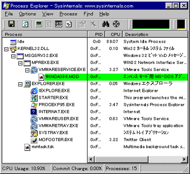Click the Idle process icon
The image size is (190, 174).
(13, 42)
